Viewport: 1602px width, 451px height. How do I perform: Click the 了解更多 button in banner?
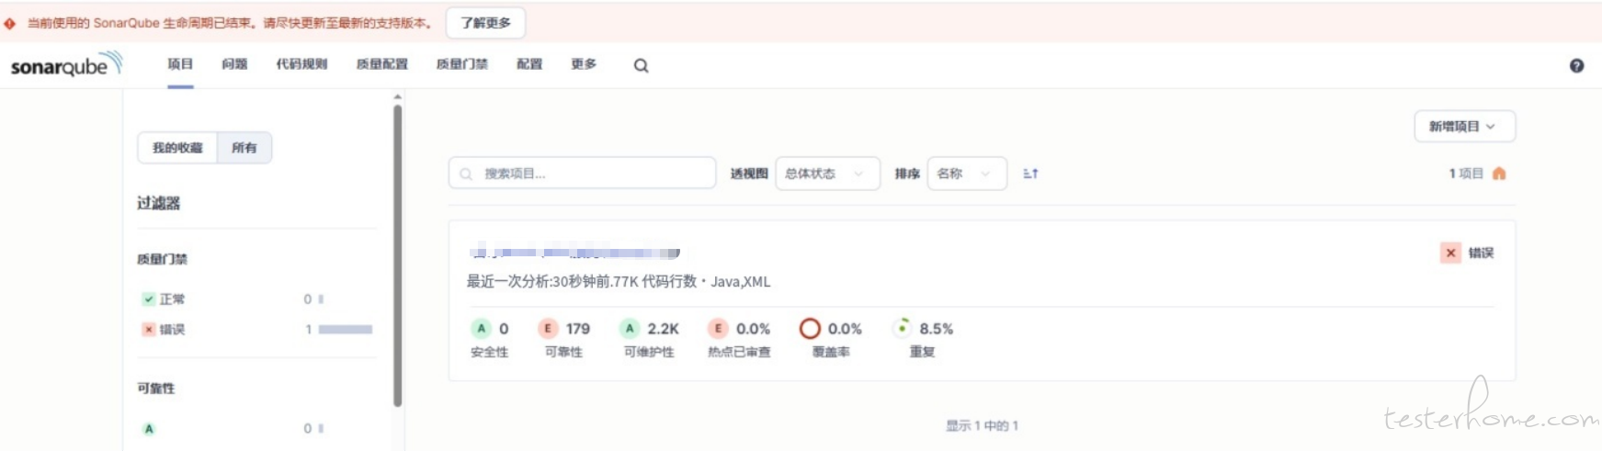click(x=485, y=23)
